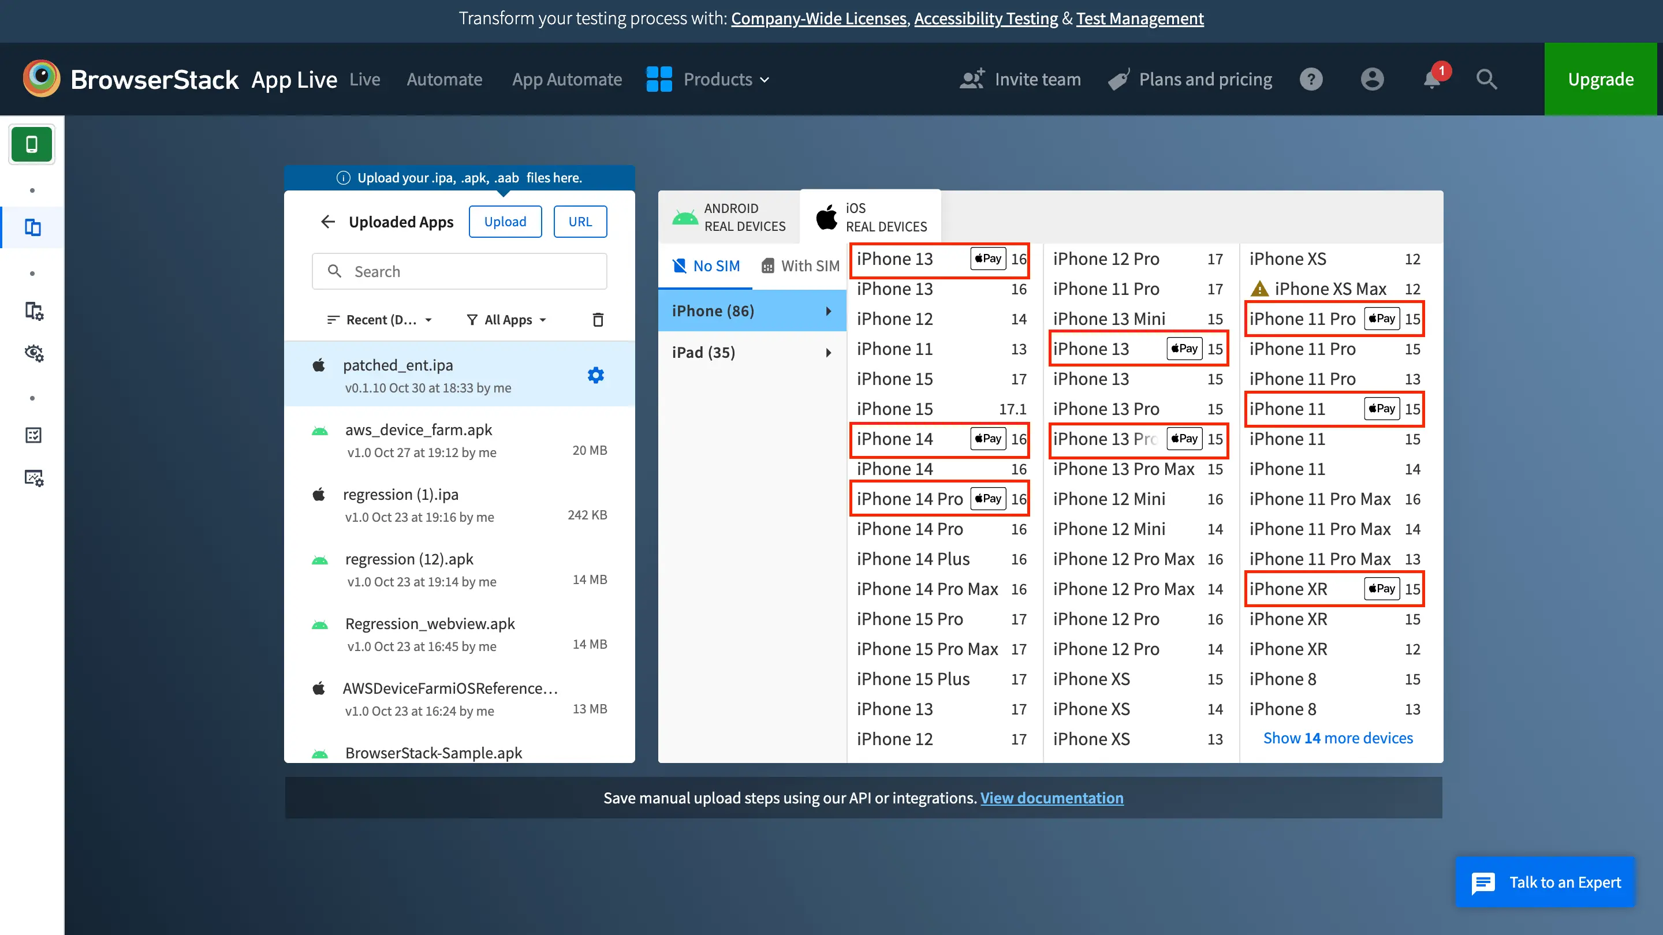1663x935 pixels.
Task: Open the All Apps filter dropdown
Action: click(x=507, y=319)
